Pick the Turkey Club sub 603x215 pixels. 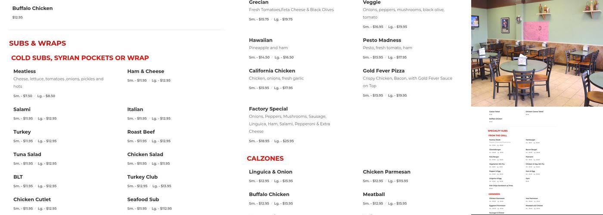(x=142, y=177)
